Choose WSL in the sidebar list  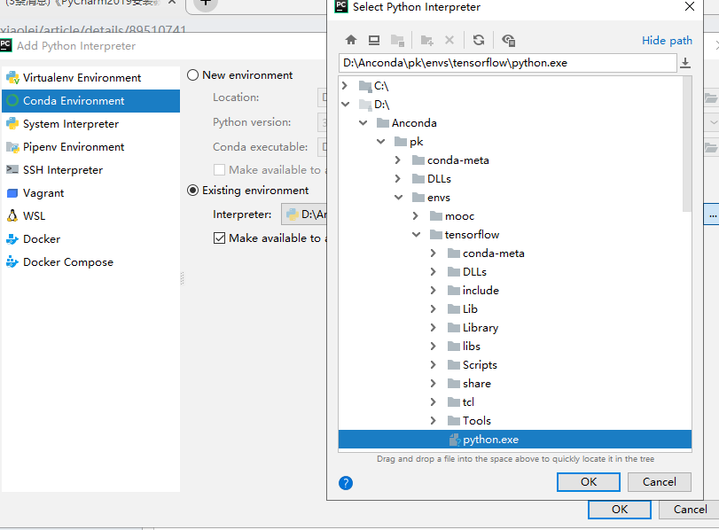click(90, 216)
